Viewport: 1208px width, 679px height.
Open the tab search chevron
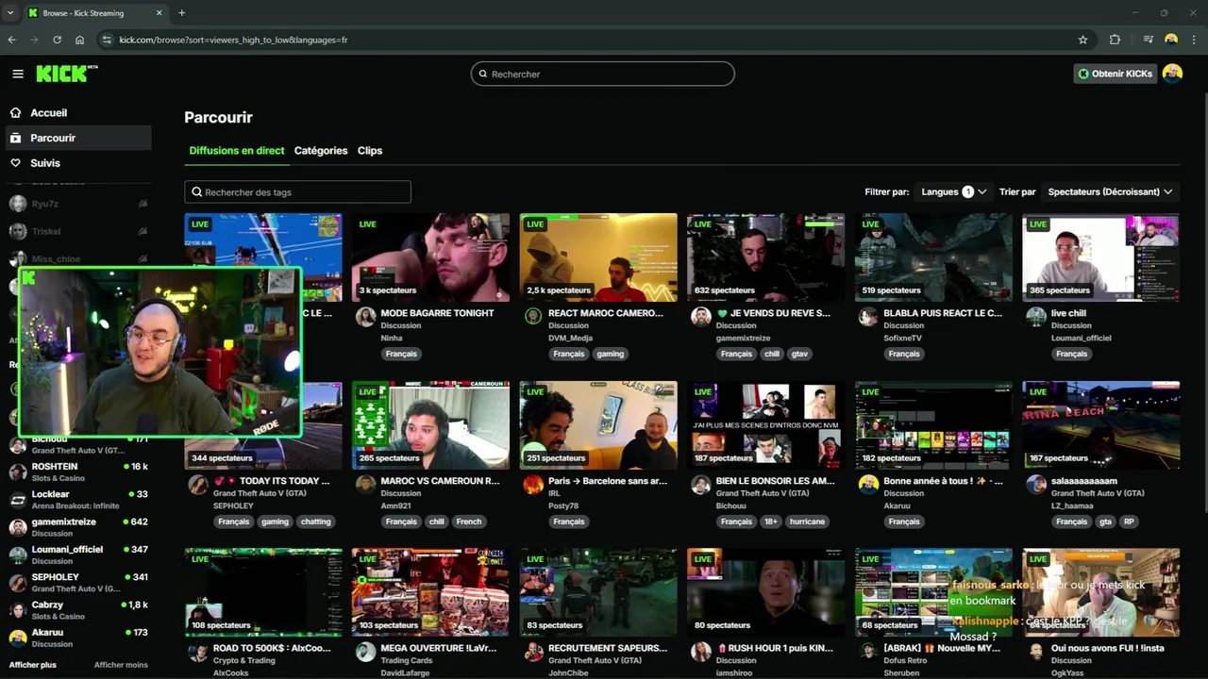(x=10, y=13)
